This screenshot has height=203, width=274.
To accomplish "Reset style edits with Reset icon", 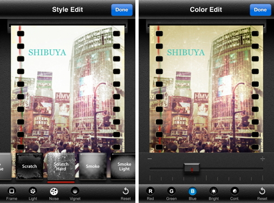I will click(x=126, y=194).
